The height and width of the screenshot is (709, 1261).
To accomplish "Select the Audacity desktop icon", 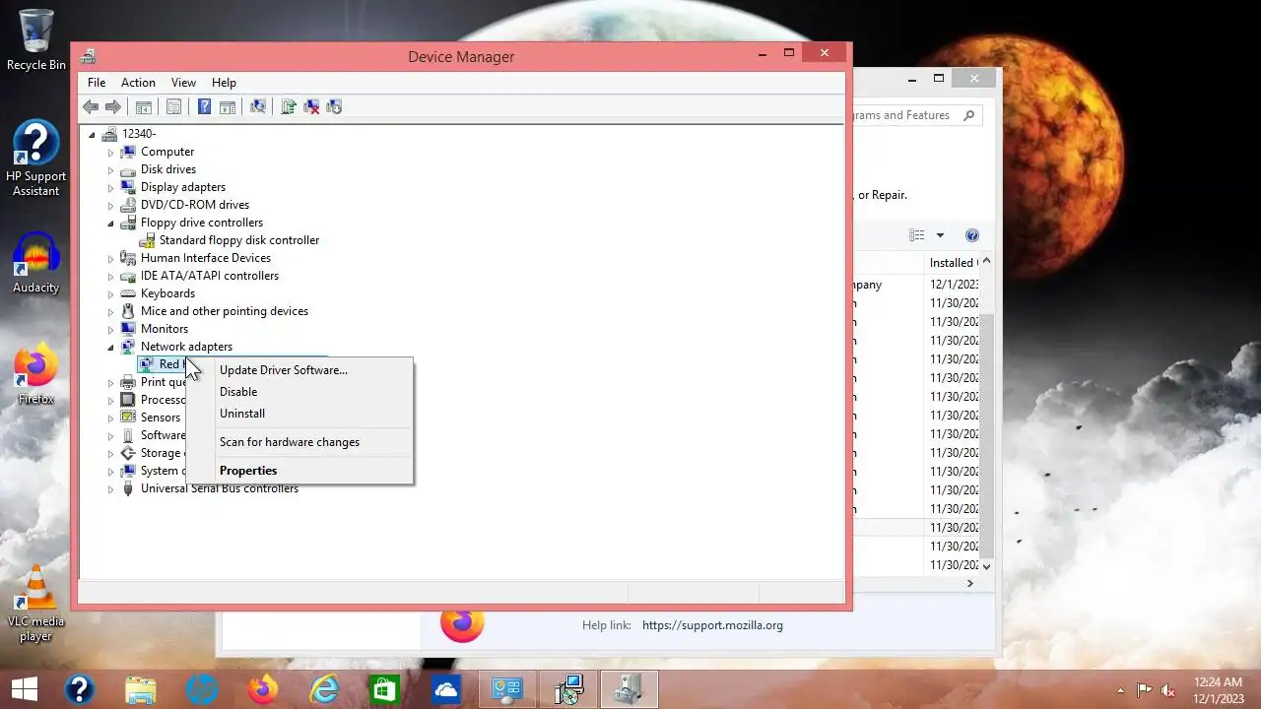I will pyautogui.click(x=36, y=263).
